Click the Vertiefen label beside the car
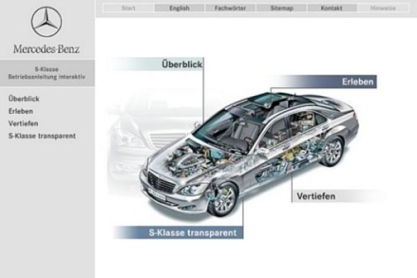Image resolution: width=417 pixels, height=278 pixels. 316,196
